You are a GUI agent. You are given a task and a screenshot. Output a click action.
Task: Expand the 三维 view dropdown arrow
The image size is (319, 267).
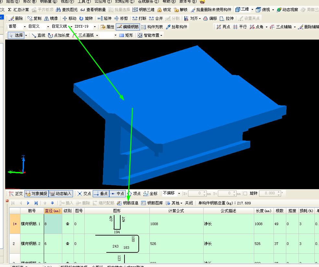(252, 10)
